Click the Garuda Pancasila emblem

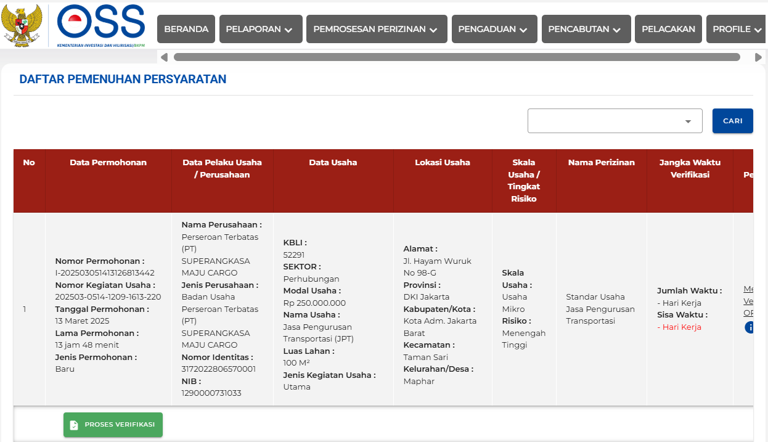(22, 25)
